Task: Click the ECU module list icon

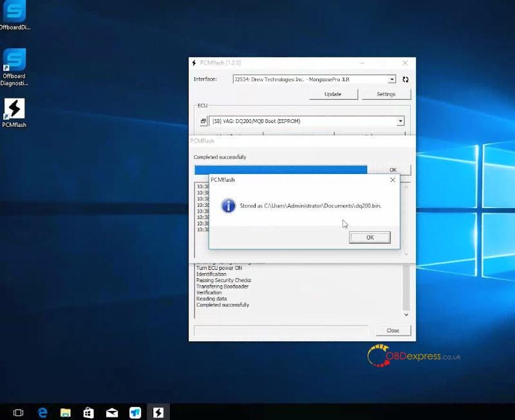Action: pos(203,121)
